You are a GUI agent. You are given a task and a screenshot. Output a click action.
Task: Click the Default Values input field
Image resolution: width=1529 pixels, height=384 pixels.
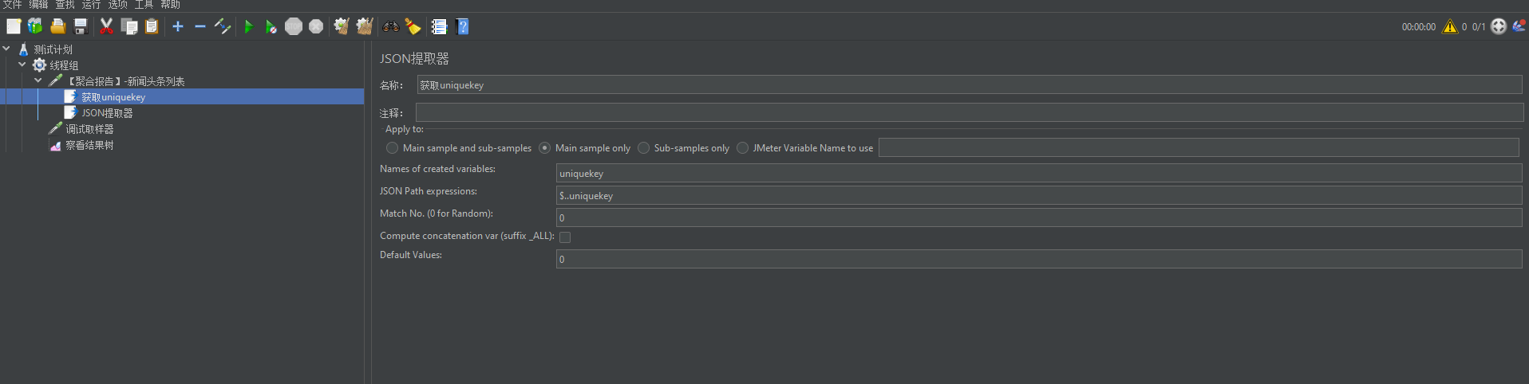click(x=1039, y=259)
